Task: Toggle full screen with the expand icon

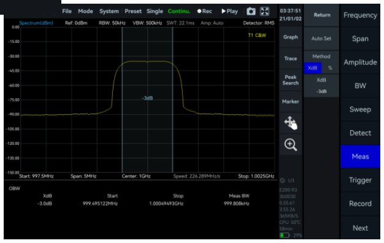Action: click(265, 11)
